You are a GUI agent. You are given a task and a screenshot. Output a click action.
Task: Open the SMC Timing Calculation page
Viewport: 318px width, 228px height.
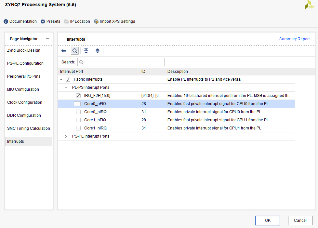click(x=28, y=128)
